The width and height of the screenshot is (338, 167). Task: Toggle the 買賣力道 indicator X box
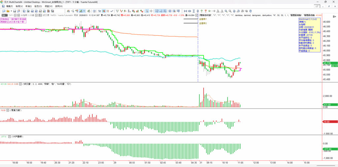click(8, 110)
